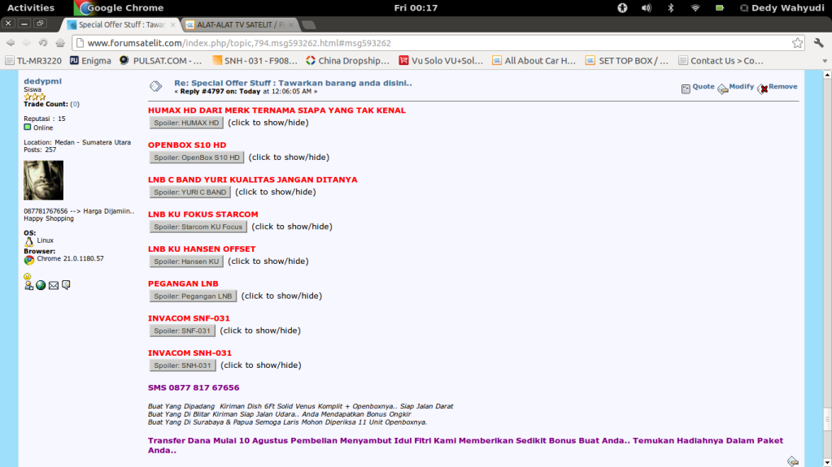
Task: Expand the Pegangan LNB spoiler
Action: click(193, 296)
